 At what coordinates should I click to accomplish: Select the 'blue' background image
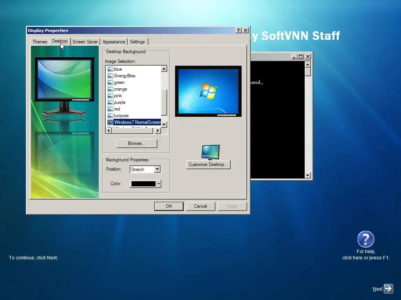pos(118,69)
